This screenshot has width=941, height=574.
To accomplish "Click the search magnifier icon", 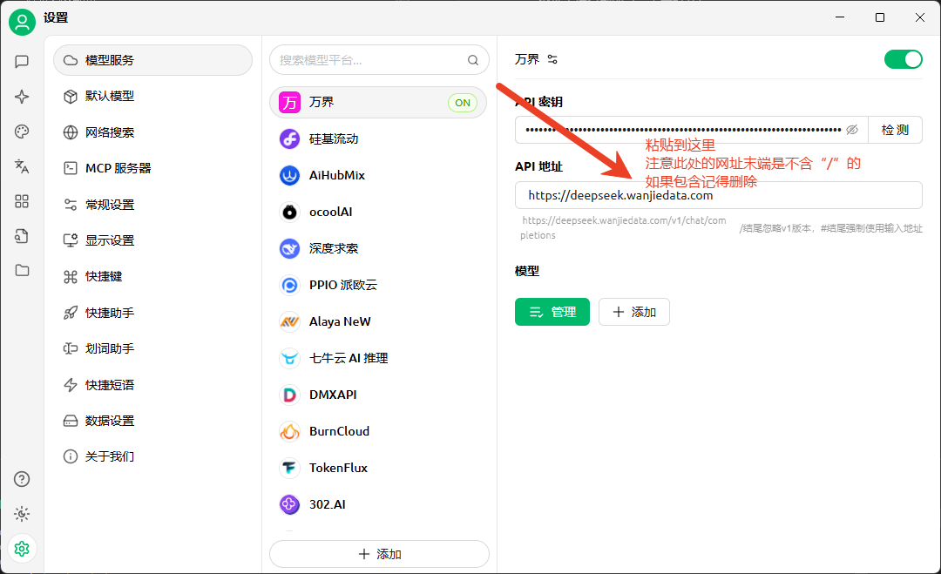I will [473, 60].
